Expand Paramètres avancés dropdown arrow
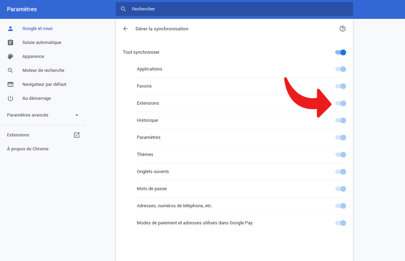Viewport: 405px width, 261px height. pyautogui.click(x=77, y=115)
